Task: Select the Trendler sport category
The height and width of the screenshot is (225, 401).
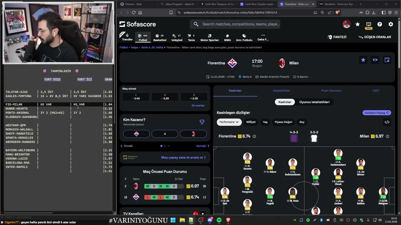Action: coord(127,37)
